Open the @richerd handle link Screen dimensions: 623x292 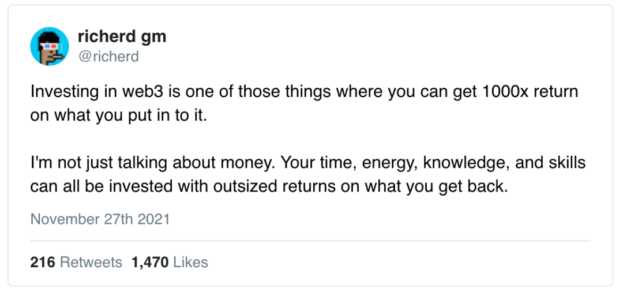click(108, 57)
